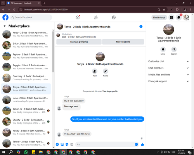Open Tanner conversation

pos(26,143)
